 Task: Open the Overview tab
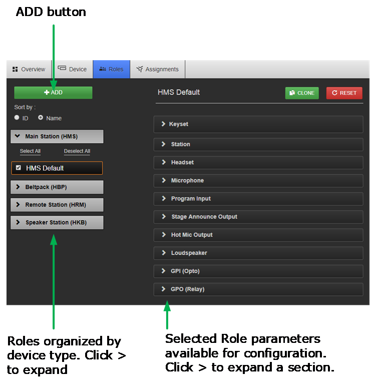click(29, 69)
